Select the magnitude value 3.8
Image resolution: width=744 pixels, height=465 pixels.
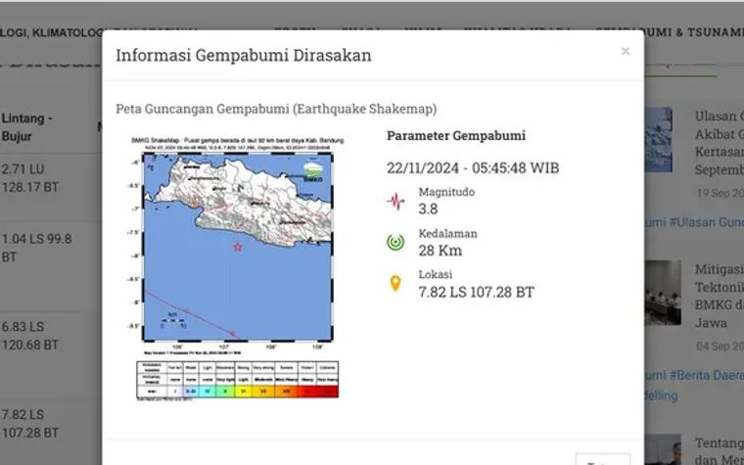pos(428,209)
